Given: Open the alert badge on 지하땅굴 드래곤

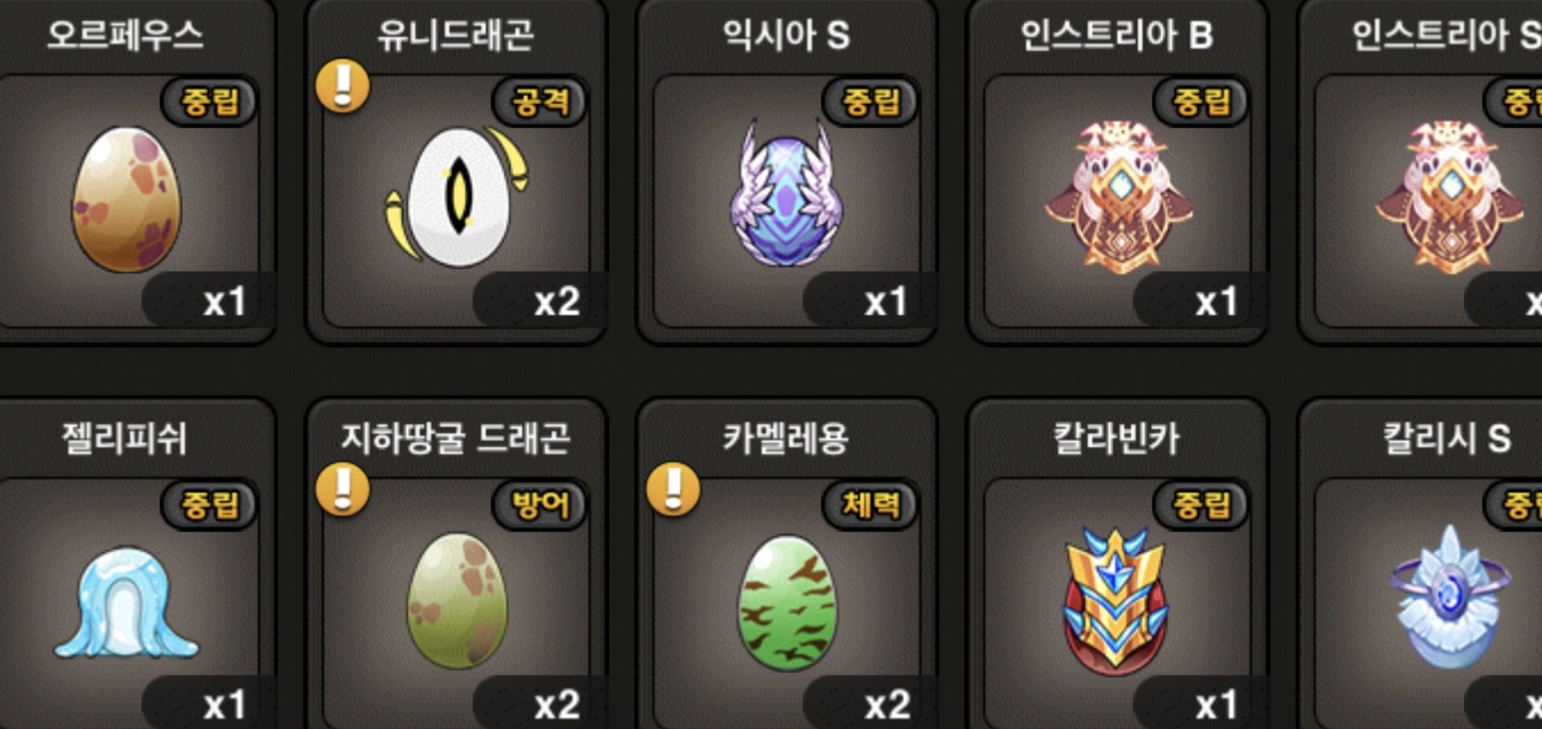Looking at the screenshot, I should (342, 490).
